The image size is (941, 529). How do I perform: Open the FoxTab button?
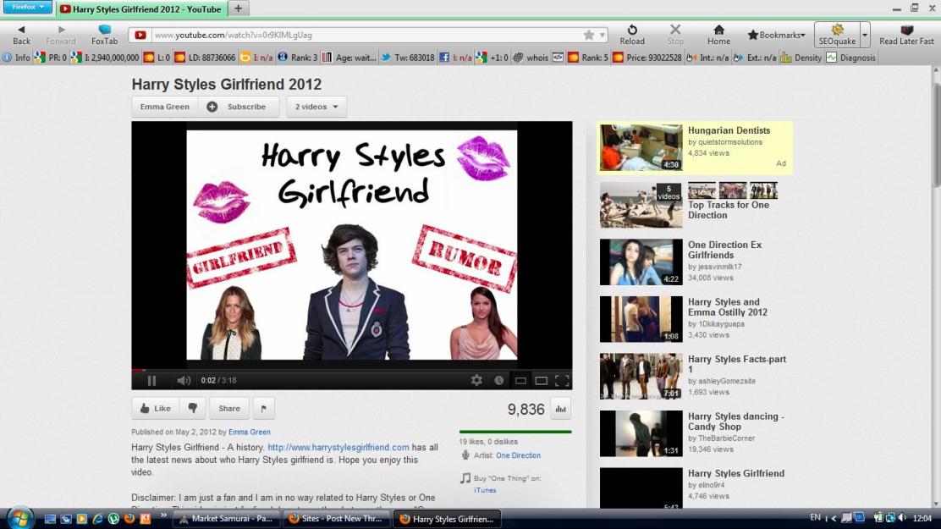[104, 35]
